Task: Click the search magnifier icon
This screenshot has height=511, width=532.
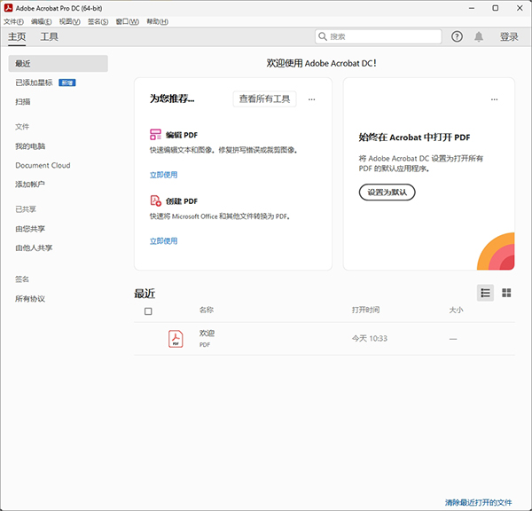Action: 323,36
